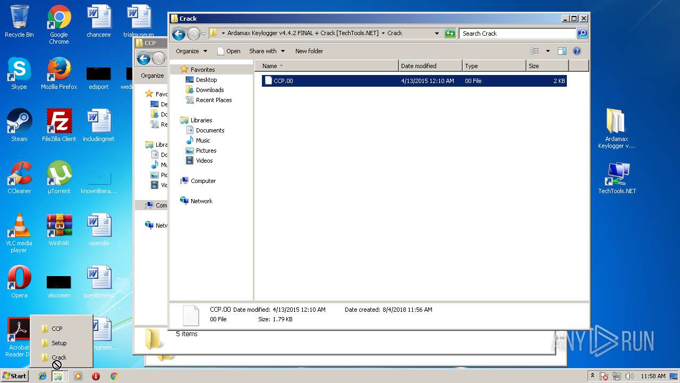Launch Opera browser from desktop

19,282
